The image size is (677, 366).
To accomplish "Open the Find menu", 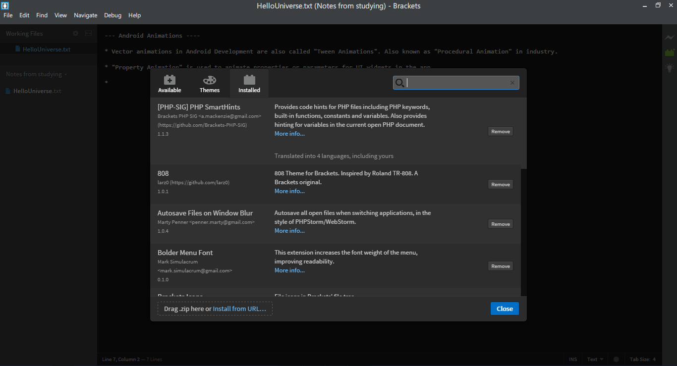I will pyautogui.click(x=42, y=15).
